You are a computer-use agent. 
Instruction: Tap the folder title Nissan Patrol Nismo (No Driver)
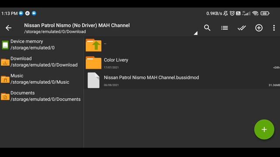click(77, 25)
